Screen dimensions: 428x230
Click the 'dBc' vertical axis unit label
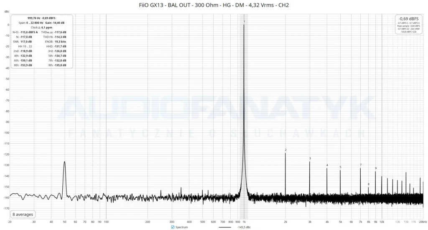coord(7,11)
